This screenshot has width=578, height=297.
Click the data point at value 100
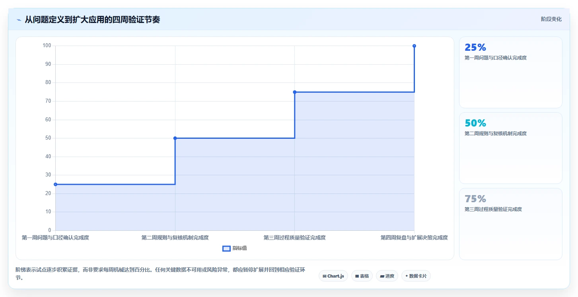(414, 46)
